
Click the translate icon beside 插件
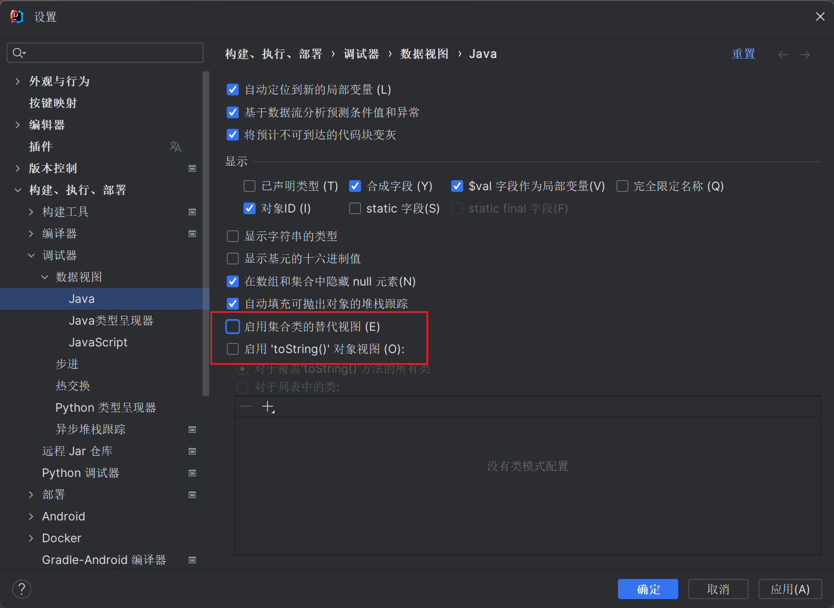pos(175,146)
